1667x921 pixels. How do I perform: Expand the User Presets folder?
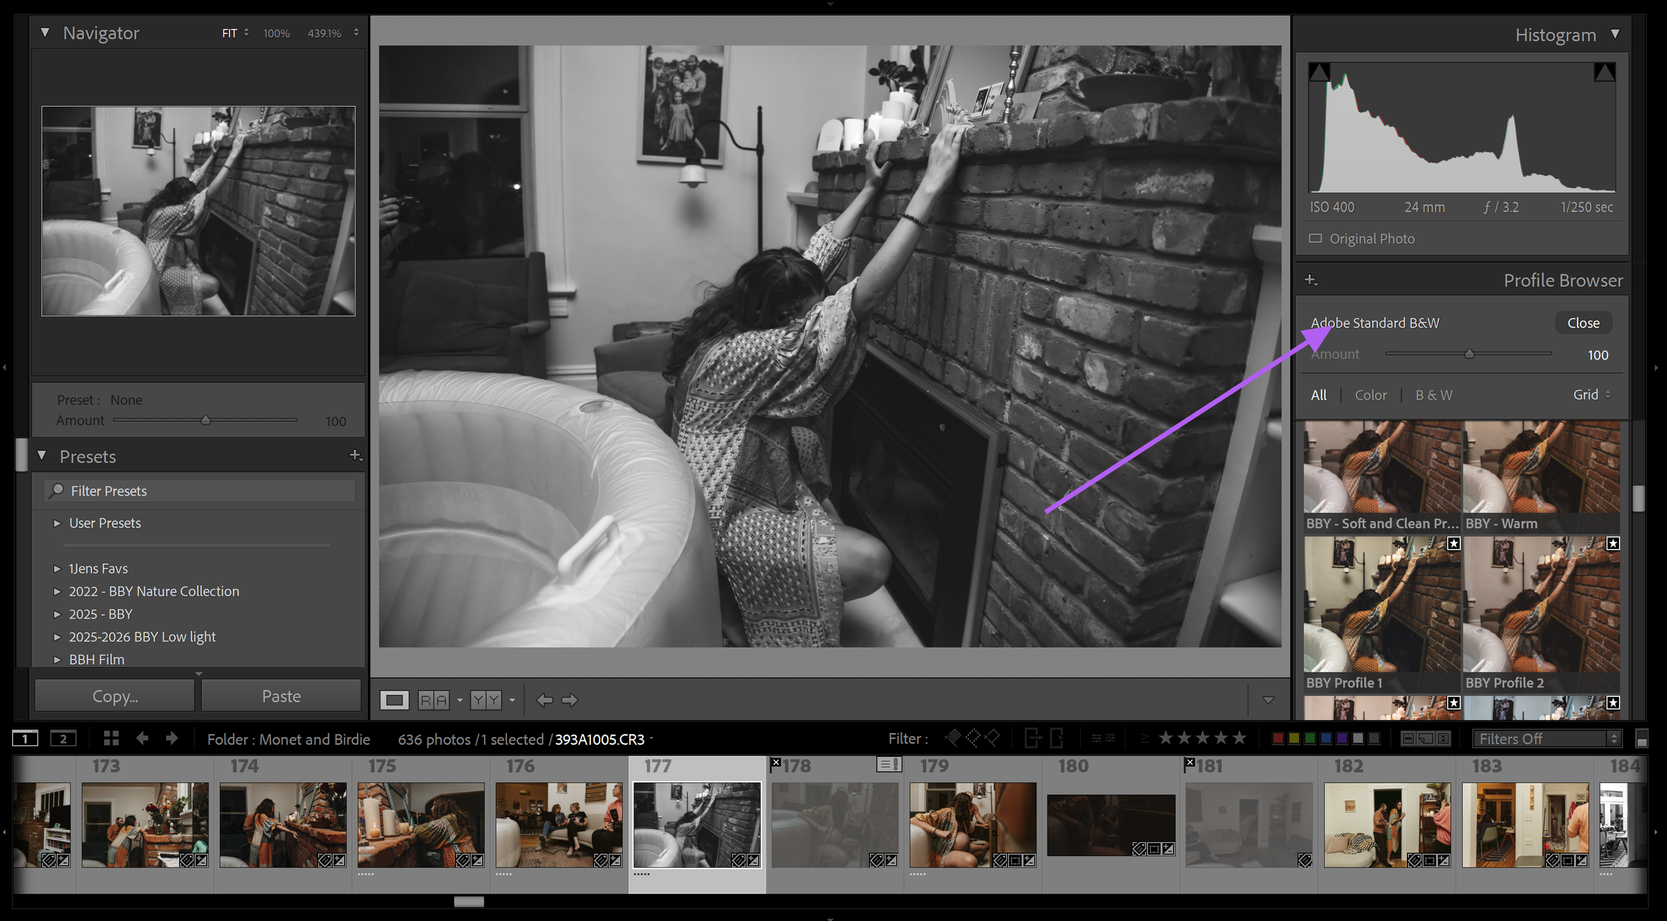(x=57, y=524)
